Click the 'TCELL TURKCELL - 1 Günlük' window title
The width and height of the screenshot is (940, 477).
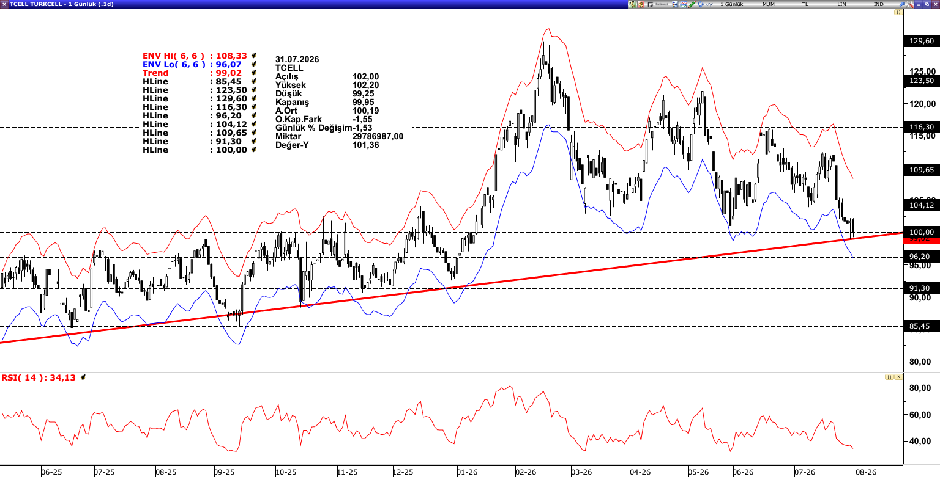[52, 4]
